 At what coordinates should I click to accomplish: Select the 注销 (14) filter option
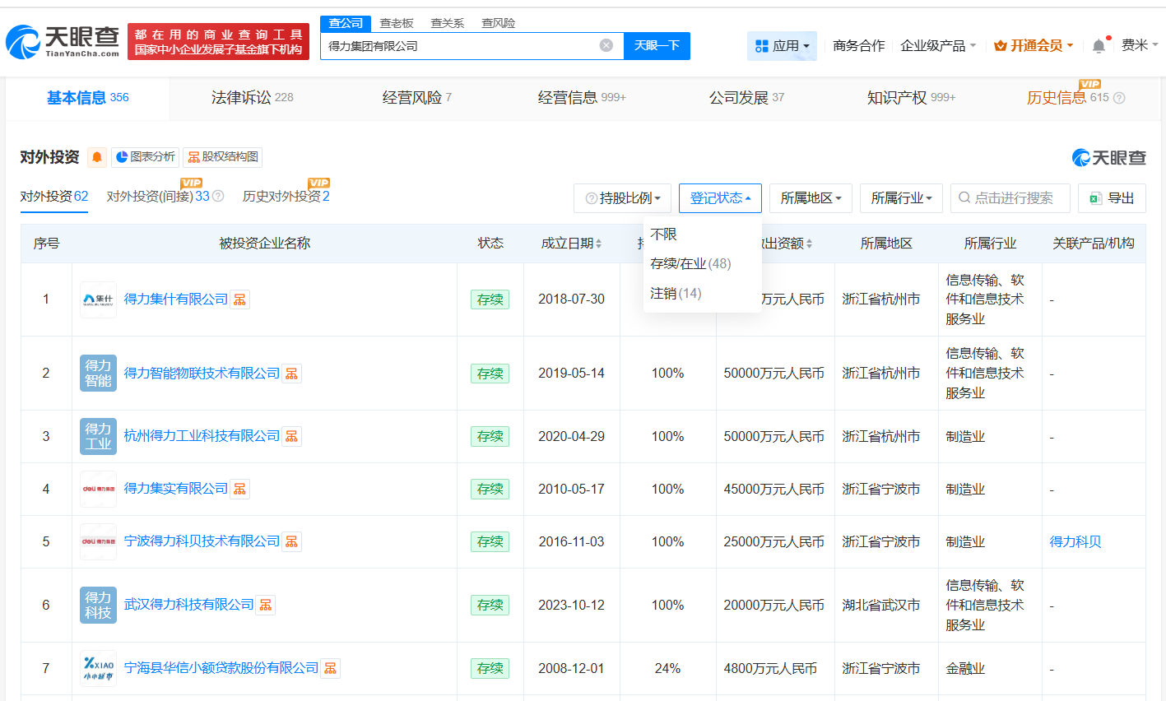click(675, 293)
